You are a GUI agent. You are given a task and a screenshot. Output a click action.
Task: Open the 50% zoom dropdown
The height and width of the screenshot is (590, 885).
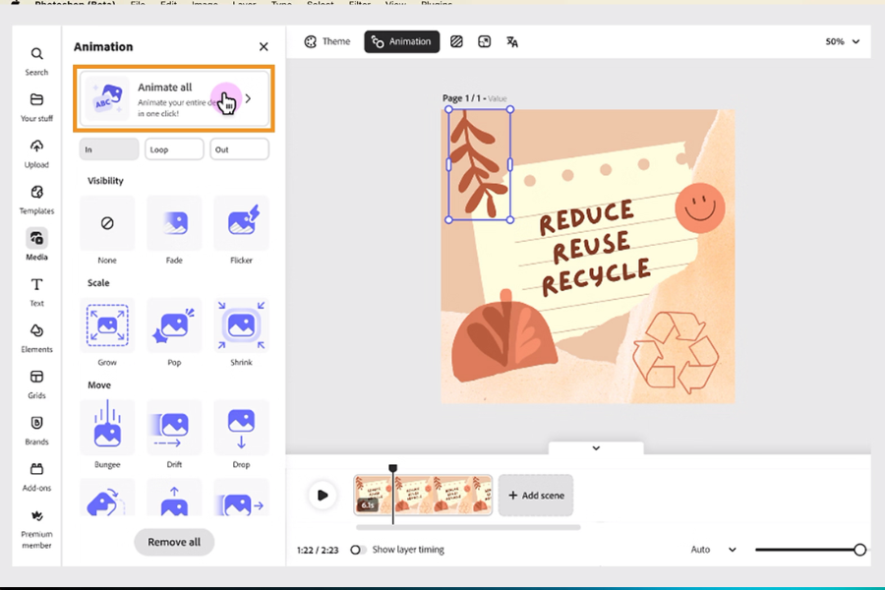(842, 41)
